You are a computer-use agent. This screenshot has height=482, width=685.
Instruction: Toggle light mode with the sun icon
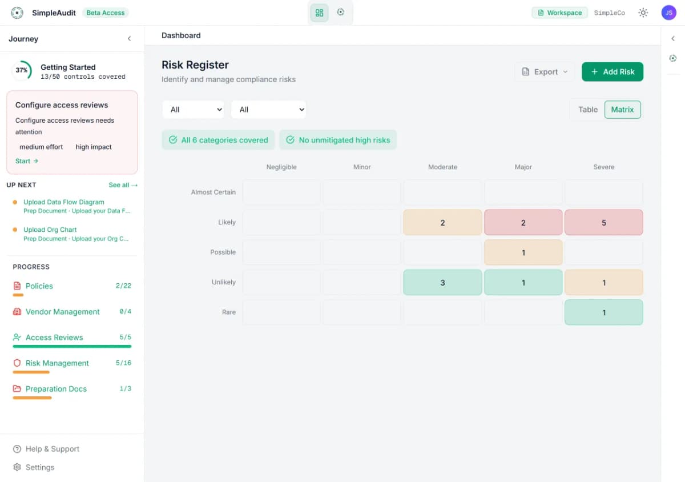click(x=643, y=12)
